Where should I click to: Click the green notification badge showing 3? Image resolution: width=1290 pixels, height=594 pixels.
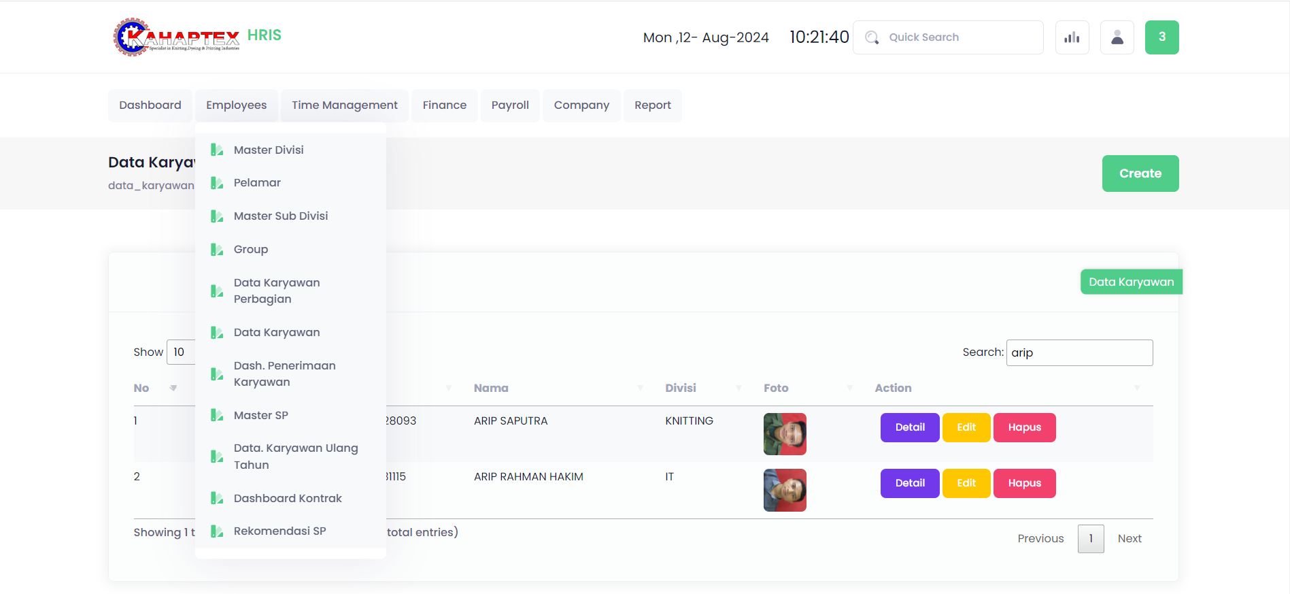click(x=1161, y=37)
